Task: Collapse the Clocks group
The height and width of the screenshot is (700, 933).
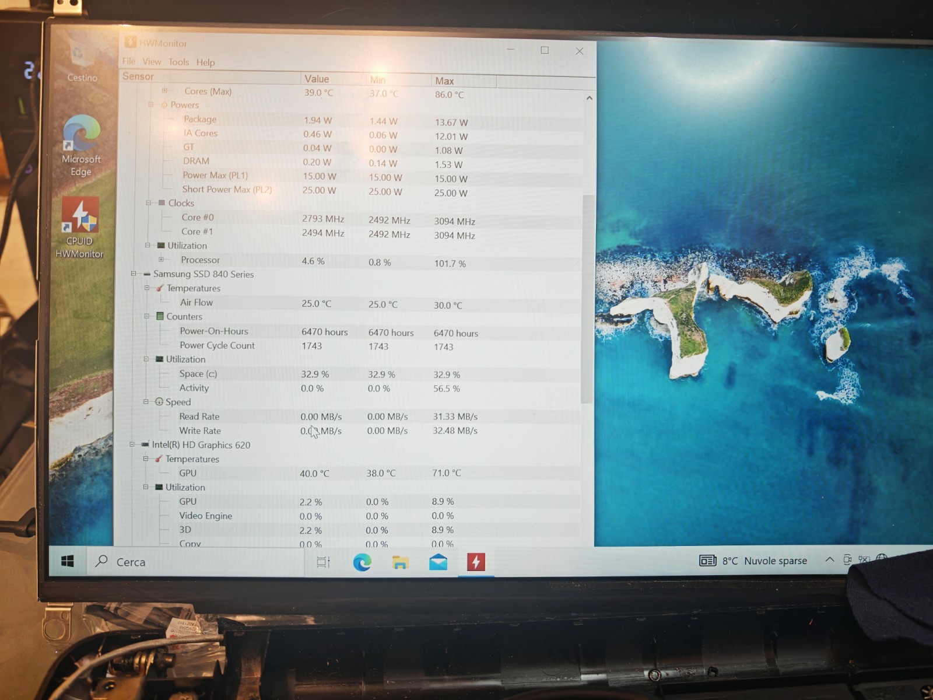Action: (x=149, y=203)
